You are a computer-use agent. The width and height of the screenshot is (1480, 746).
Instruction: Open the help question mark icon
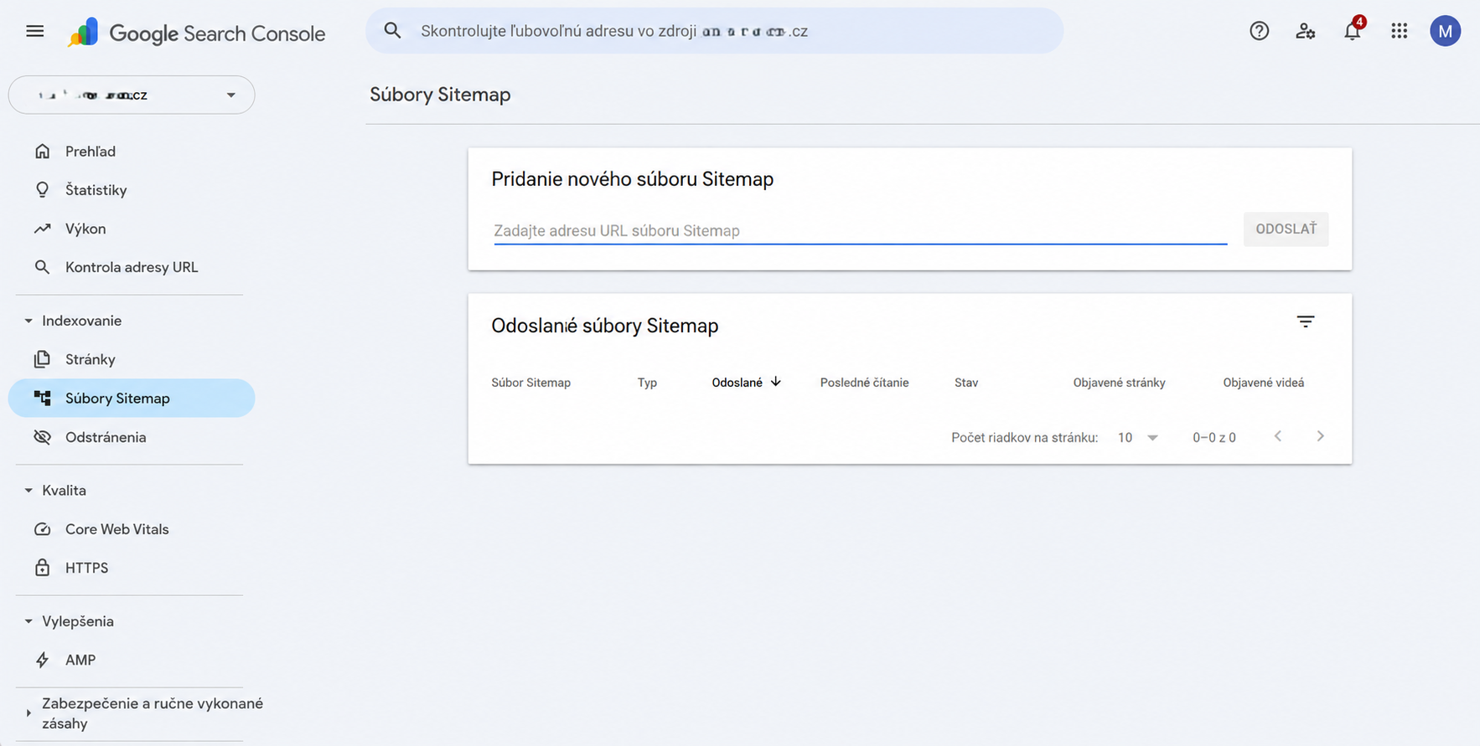[x=1259, y=31]
